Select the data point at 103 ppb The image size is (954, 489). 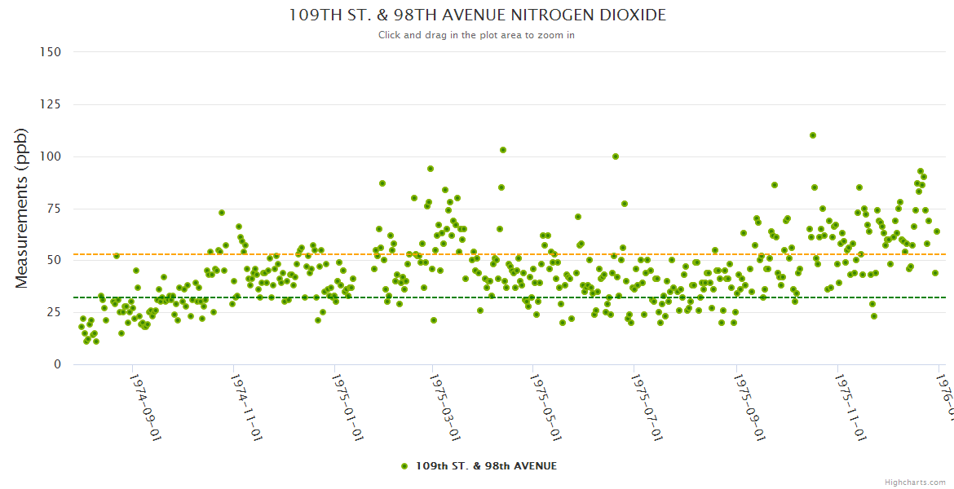[x=503, y=150]
